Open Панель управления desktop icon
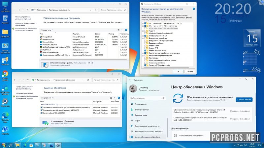Image resolution: width=264 pixels, height=148 pixels. pyautogui.click(x=5, y=48)
